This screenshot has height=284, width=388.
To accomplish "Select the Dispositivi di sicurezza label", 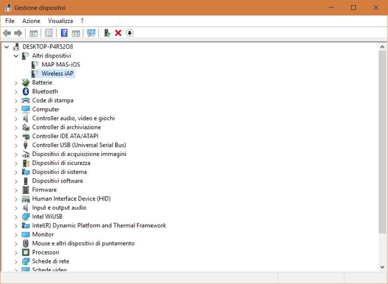I will click(x=61, y=163).
